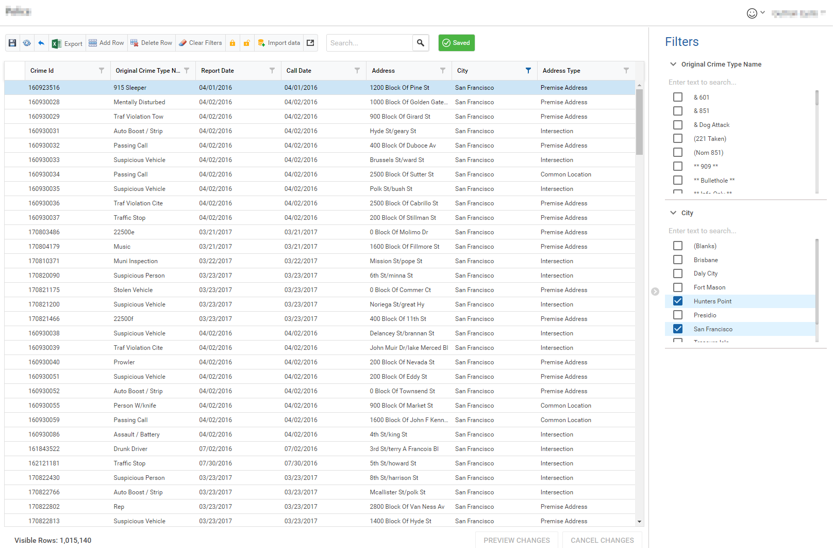This screenshot has width=833, height=548.
Task: Click the Mentally Disturbed cell
Action: pyautogui.click(x=153, y=102)
